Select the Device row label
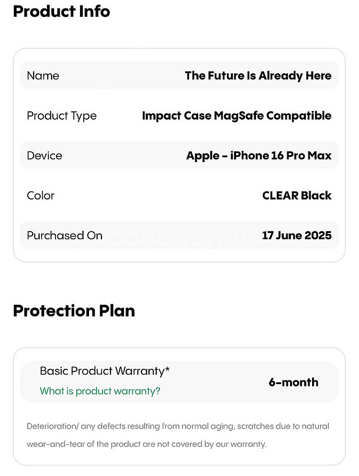Viewport: 359px width, 476px height. pyautogui.click(x=45, y=155)
